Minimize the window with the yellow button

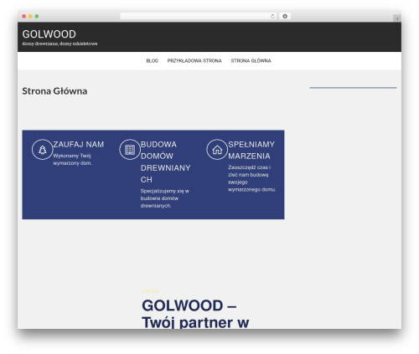(x=30, y=16)
